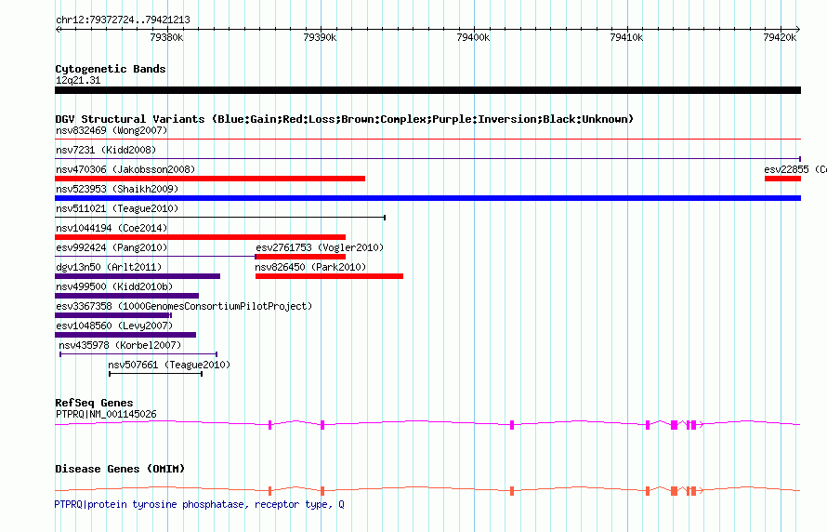Click the blue nsv523953 Shaikh2009 gain bar
Image resolution: width=827 pixels, height=532 pixels.
click(x=427, y=198)
